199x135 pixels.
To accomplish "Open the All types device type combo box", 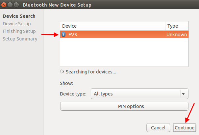I will click(139, 94).
